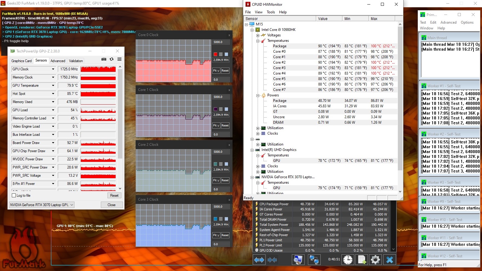Click the GPU-Z Close button

point(111,205)
